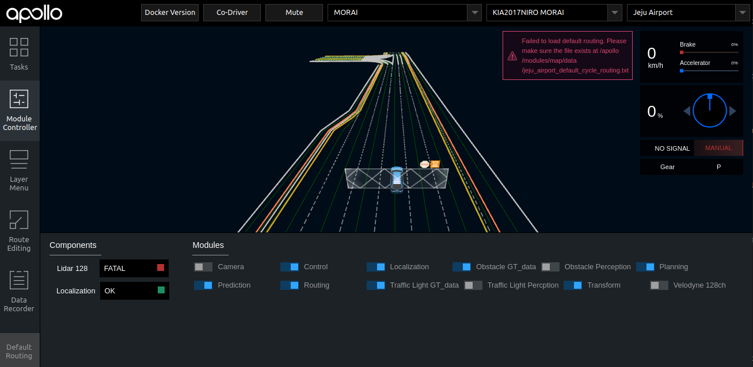Turn off the Planning module switch
Image resolution: width=753 pixels, height=367 pixels.
tap(645, 267)
